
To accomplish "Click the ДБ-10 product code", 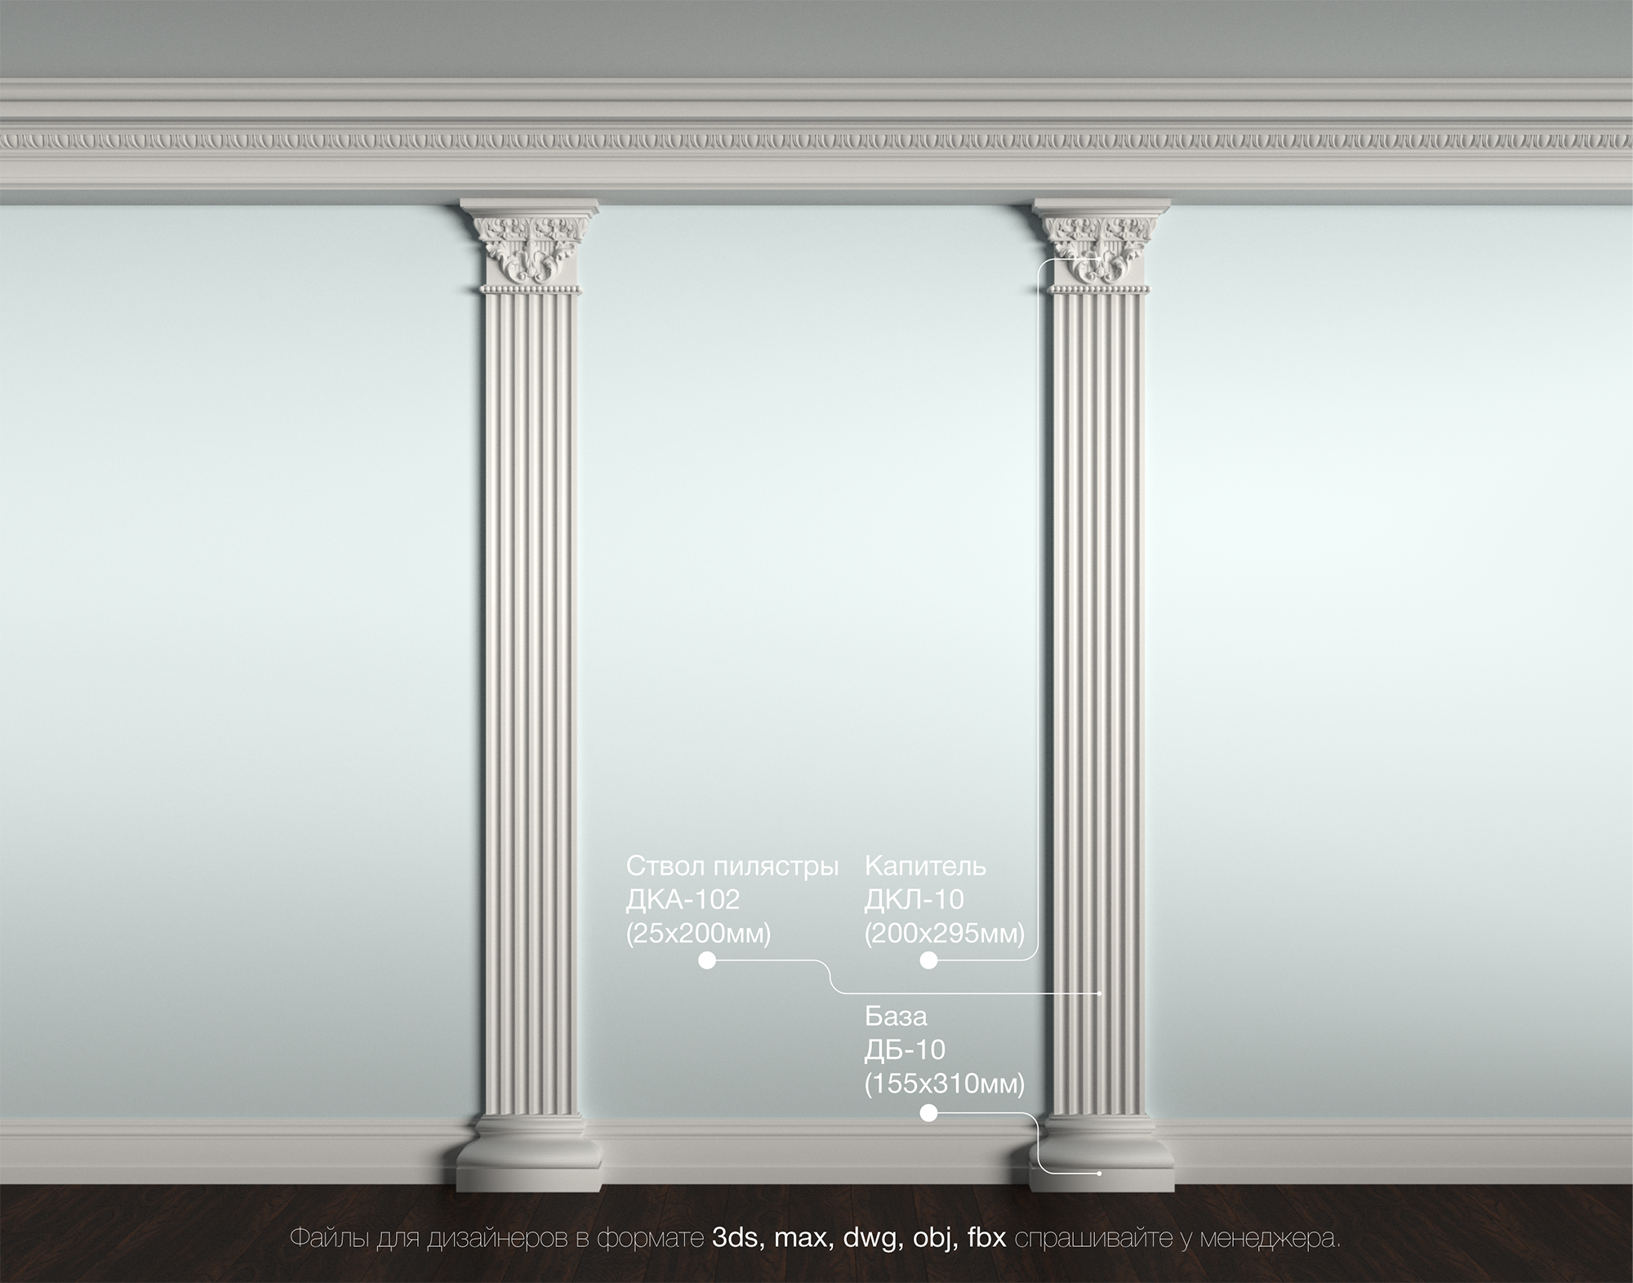I will 904,1050.
